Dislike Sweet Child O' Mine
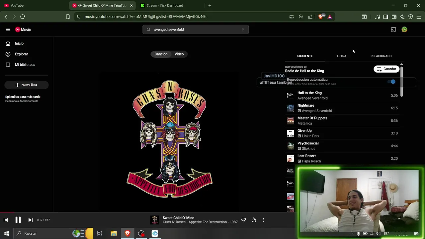 pyautogui.click(x=243, y=220)
